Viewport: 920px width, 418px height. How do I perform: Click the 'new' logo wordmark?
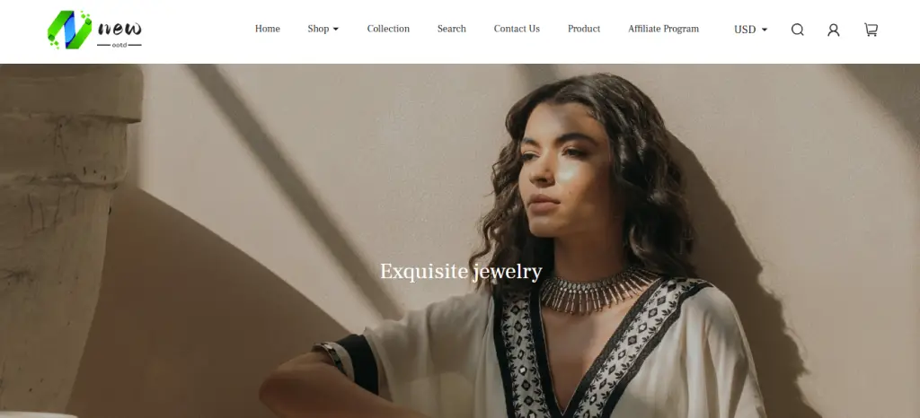tap(119, 28)
